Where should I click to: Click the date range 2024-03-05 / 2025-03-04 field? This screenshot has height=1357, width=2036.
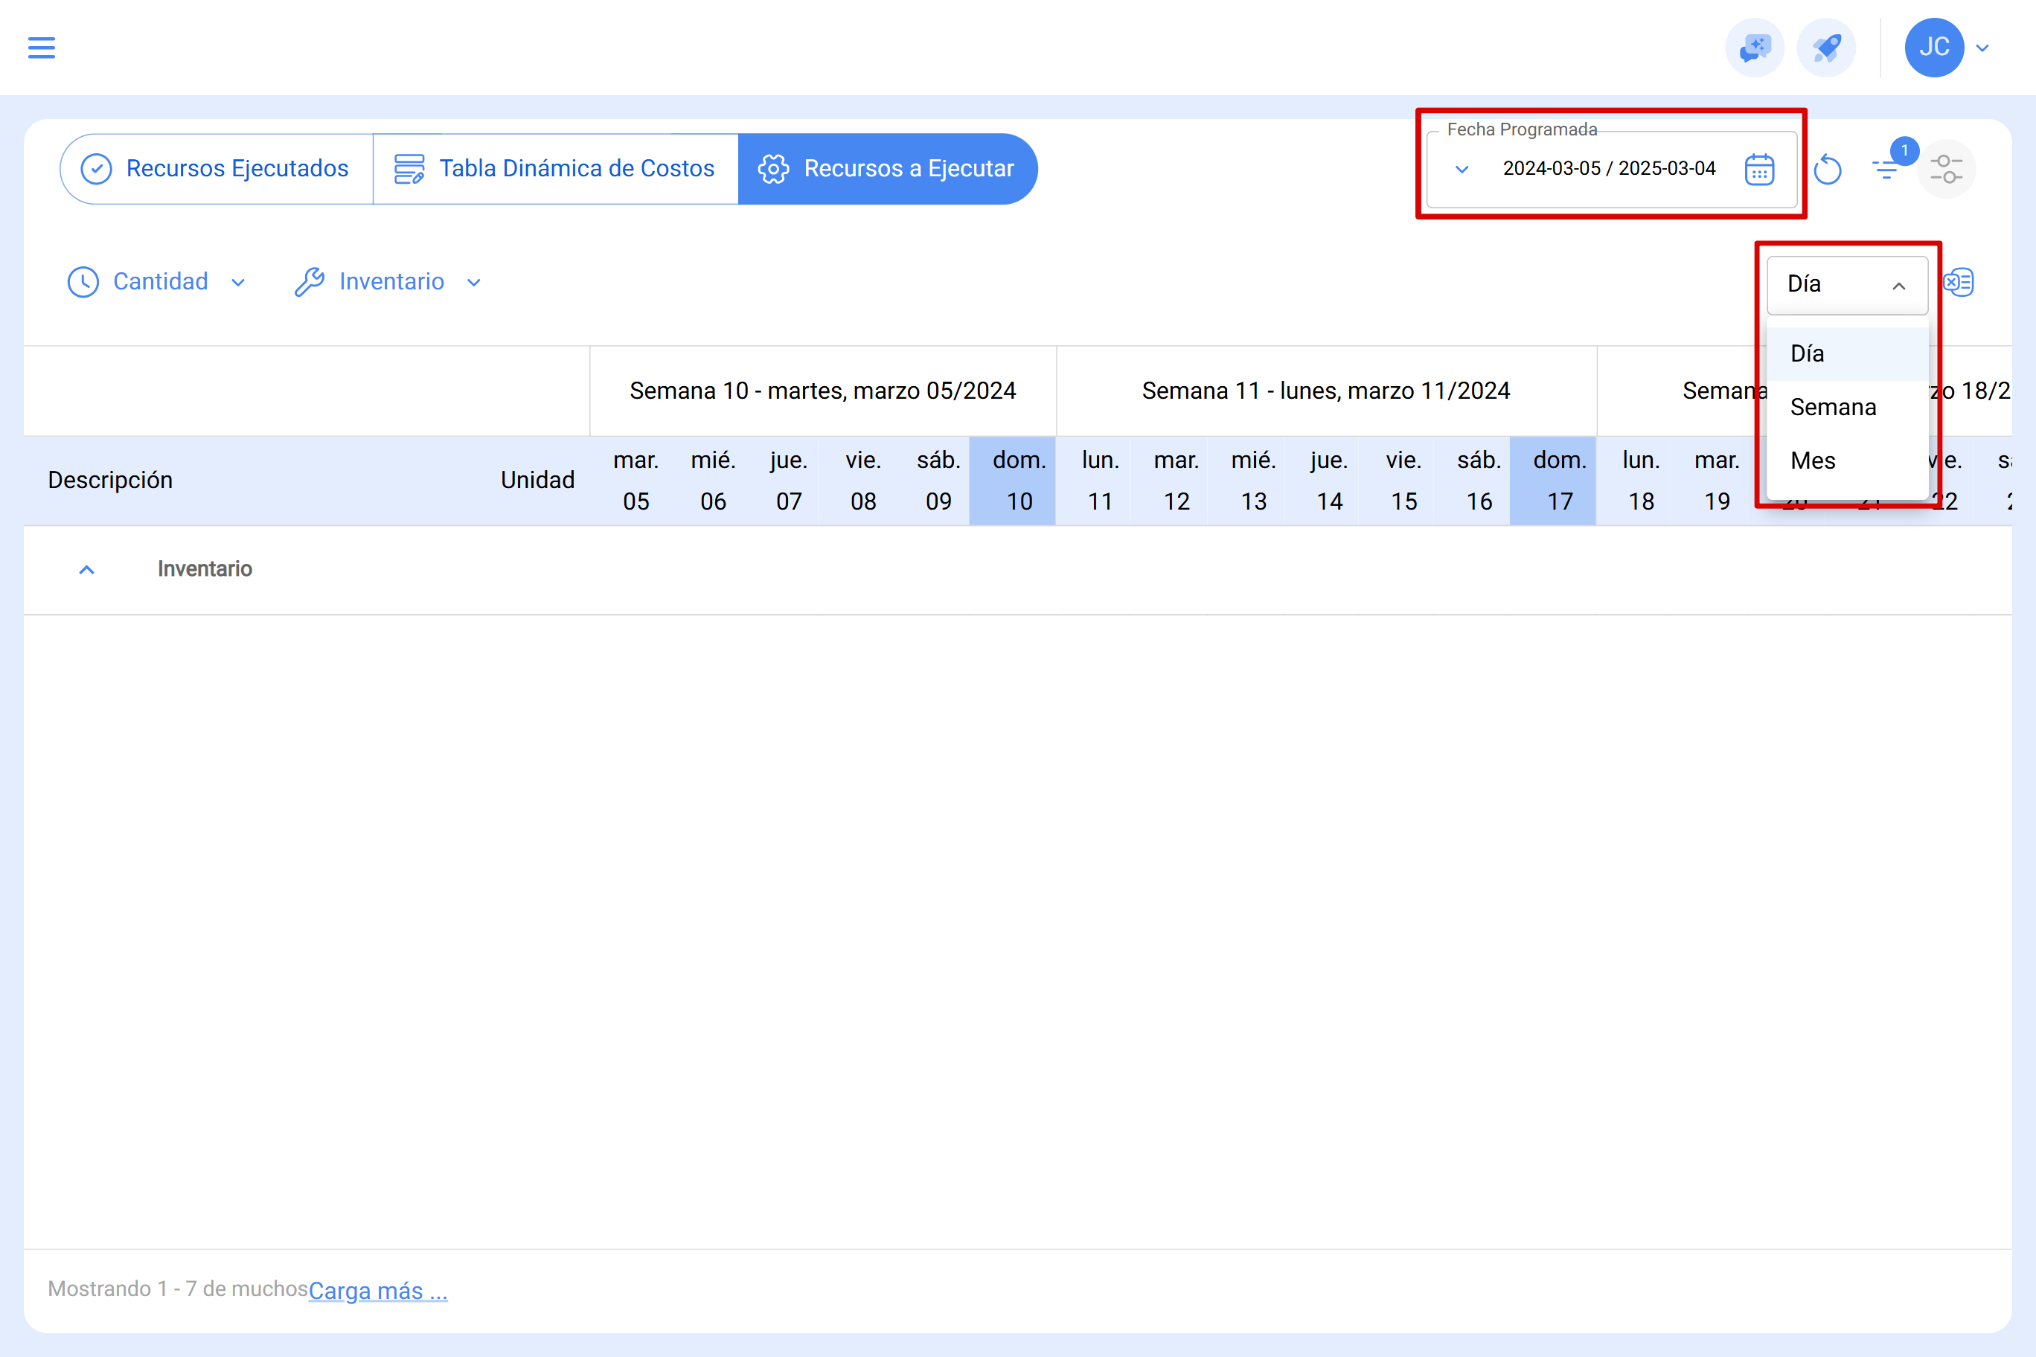click(1608, 169)
